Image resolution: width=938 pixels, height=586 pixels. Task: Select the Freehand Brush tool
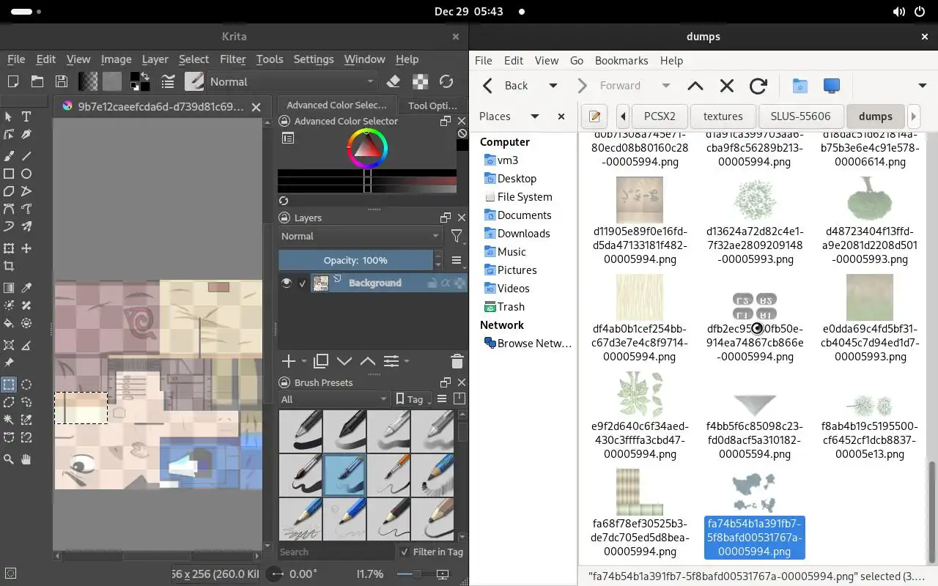[x=9, y=155]
